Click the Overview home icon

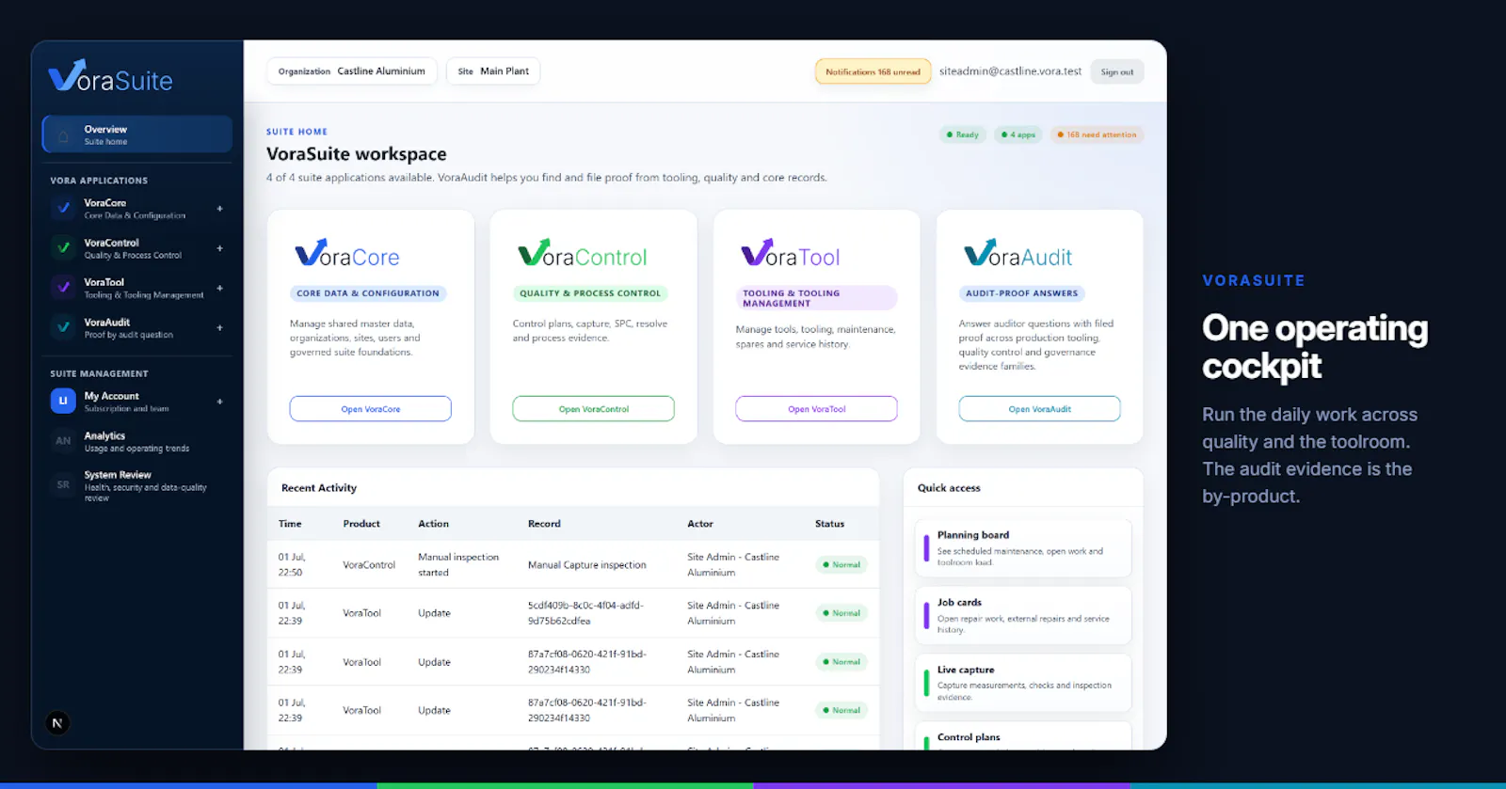coord(63,135)
